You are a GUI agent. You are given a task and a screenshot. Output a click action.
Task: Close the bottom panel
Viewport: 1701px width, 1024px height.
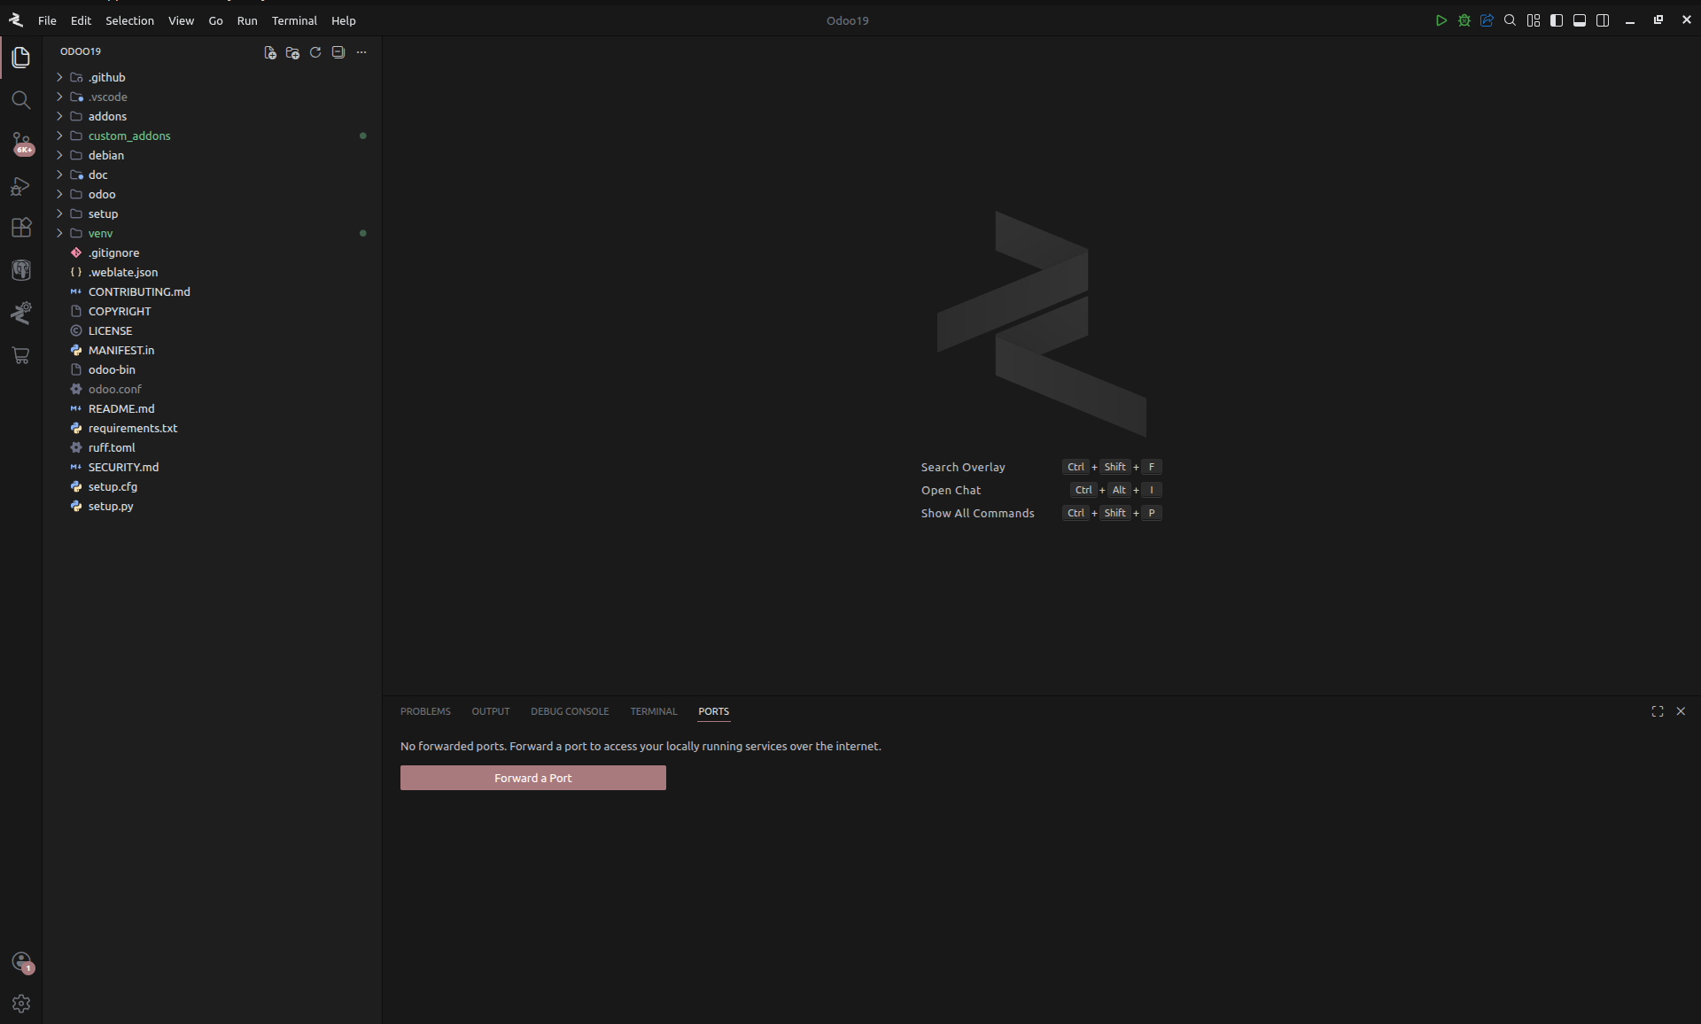point(1681,711)
